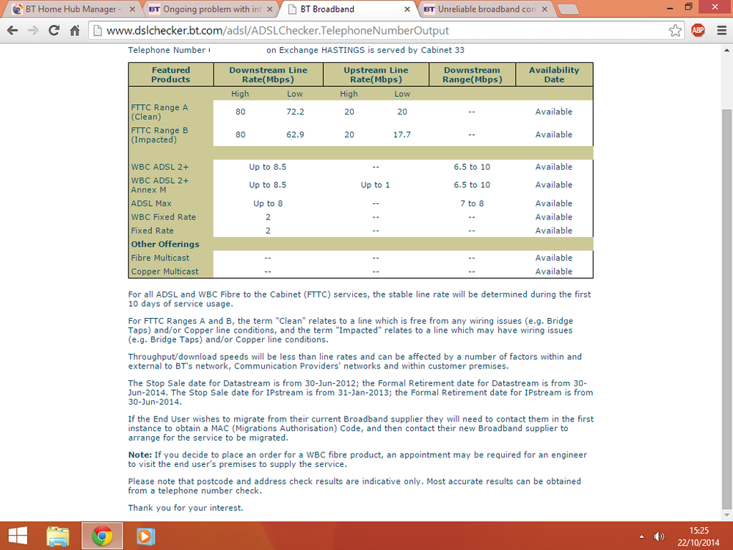
Task: Click the scrollbar down arrow
Action: [726, 515]
